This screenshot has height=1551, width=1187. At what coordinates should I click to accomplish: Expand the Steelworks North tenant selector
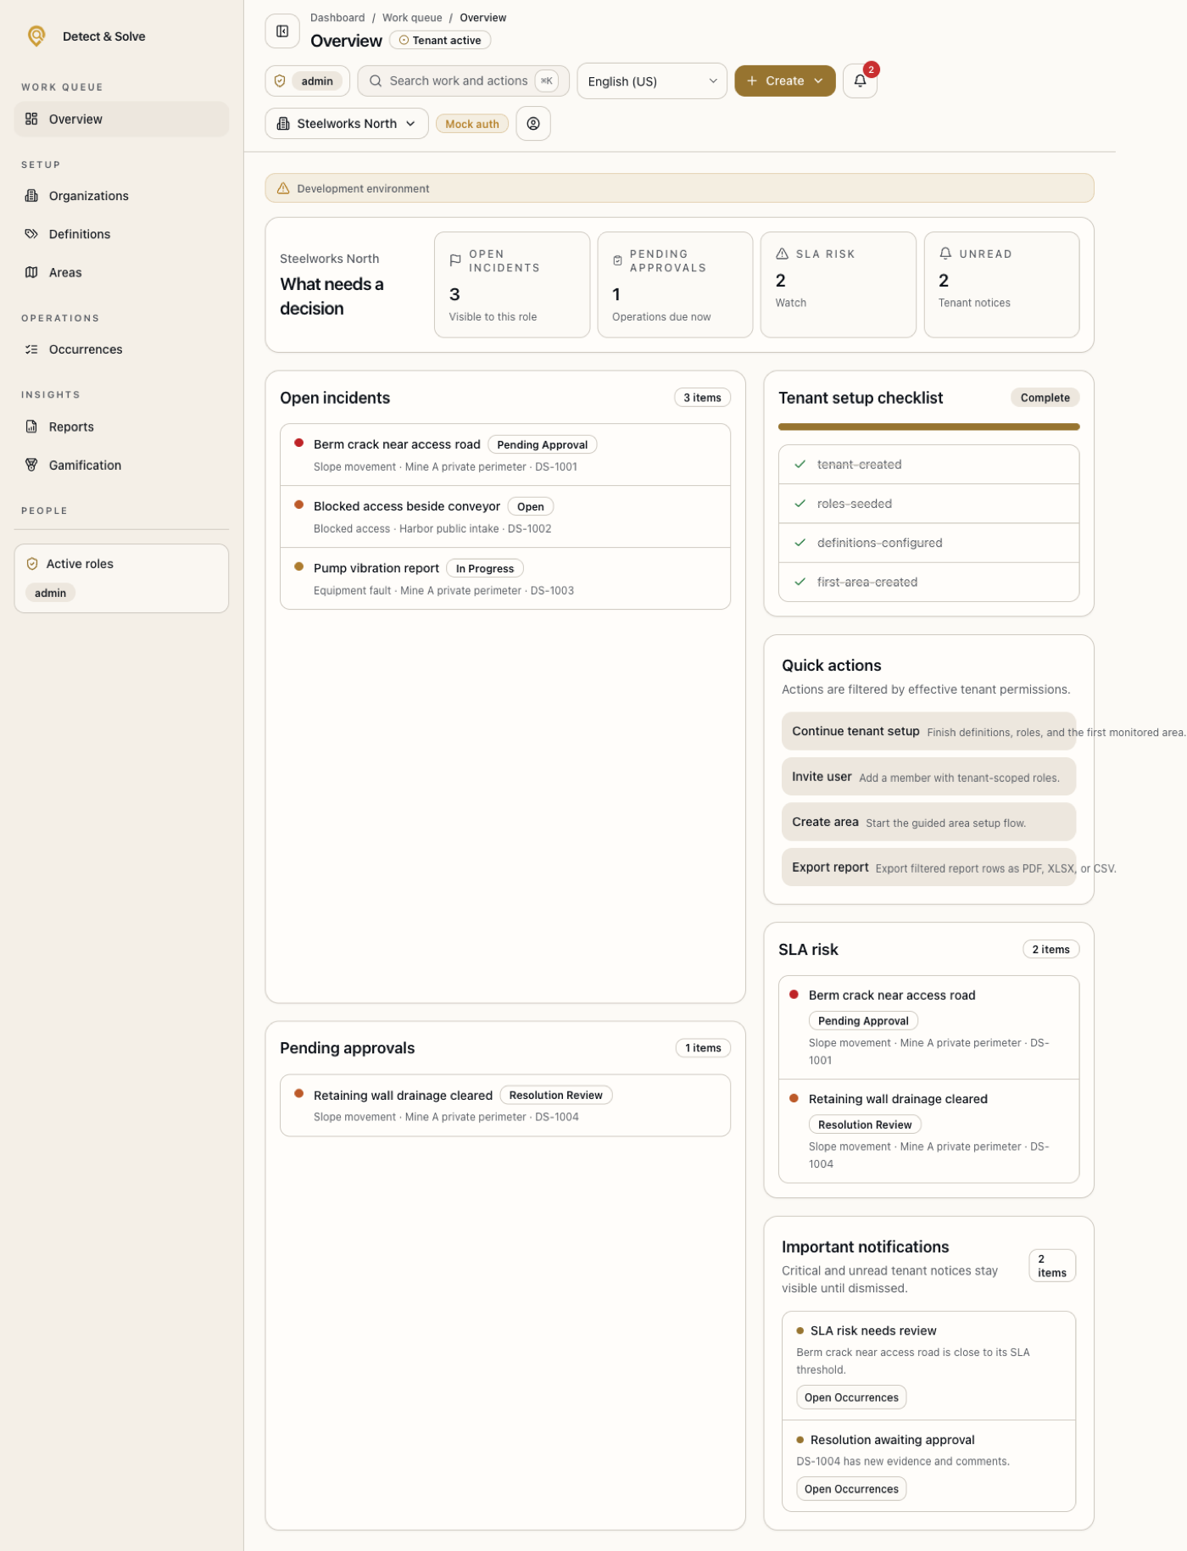pyautogui.click(x=347, y=124)
